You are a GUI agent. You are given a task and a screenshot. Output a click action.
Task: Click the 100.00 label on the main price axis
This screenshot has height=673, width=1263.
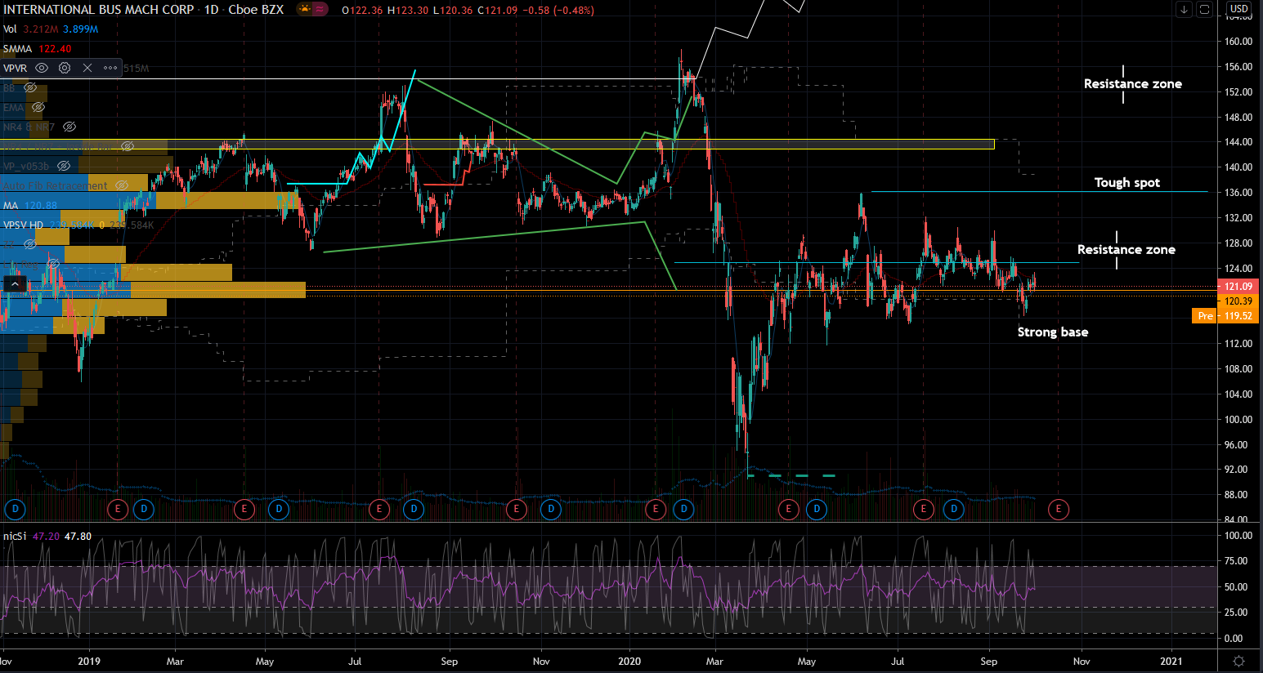coord(1238,420)
